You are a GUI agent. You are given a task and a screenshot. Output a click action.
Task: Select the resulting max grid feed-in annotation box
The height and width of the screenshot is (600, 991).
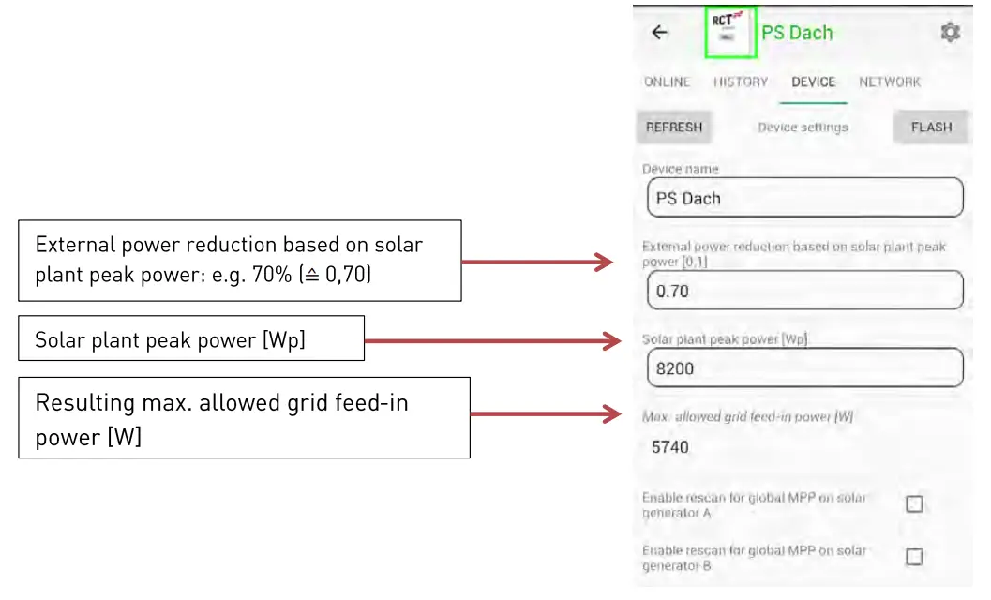[x=244, y=418]
